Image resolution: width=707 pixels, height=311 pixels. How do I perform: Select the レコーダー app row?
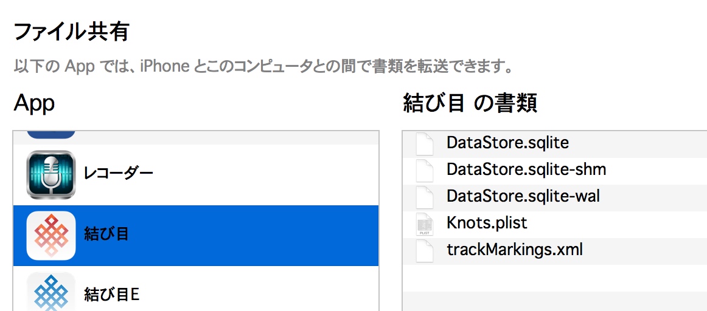pyautogui.click(x=118, y=174)
